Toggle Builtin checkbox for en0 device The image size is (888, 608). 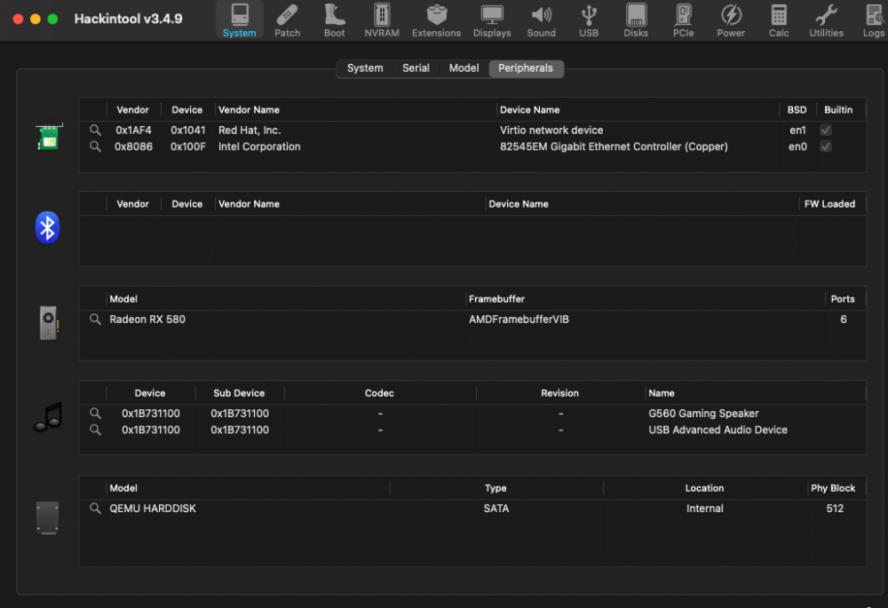tap(826, 146)
